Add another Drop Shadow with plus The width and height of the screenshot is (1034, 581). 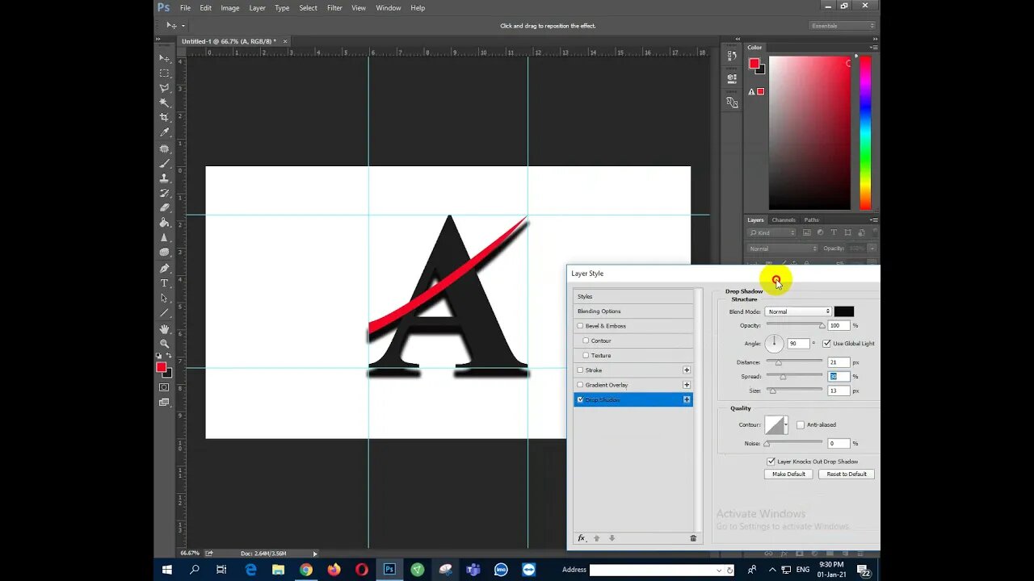[687, 399]
